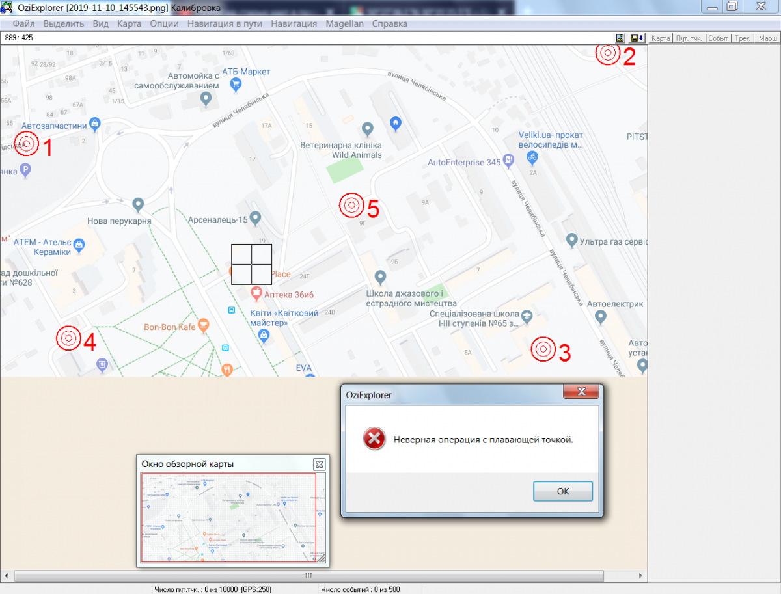Click the Ветеринарна клініка map pin
Screen dimensions: 781x594
pyautogui.click(x=368, y=129)
